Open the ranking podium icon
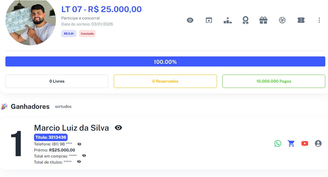Screen dimensions: 328x177 click(228, 20)
